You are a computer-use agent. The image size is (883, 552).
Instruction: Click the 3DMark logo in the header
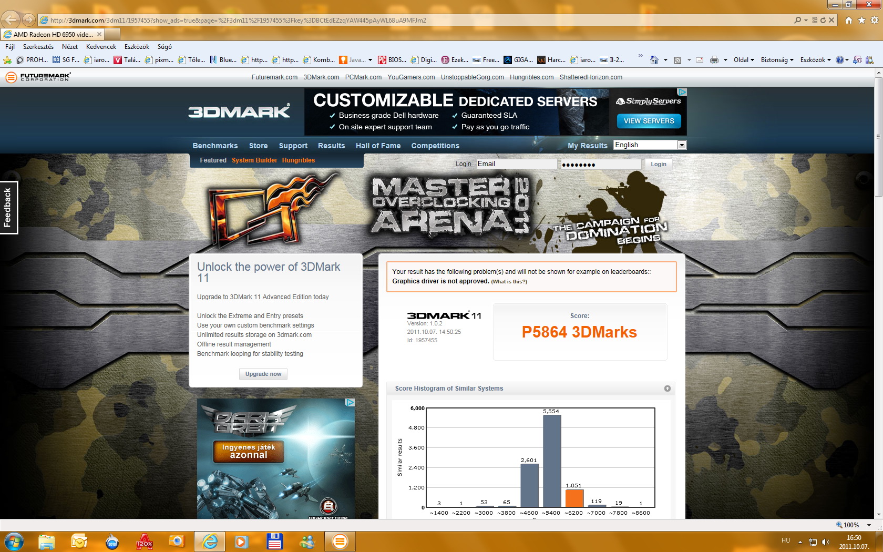click(239, 111)
